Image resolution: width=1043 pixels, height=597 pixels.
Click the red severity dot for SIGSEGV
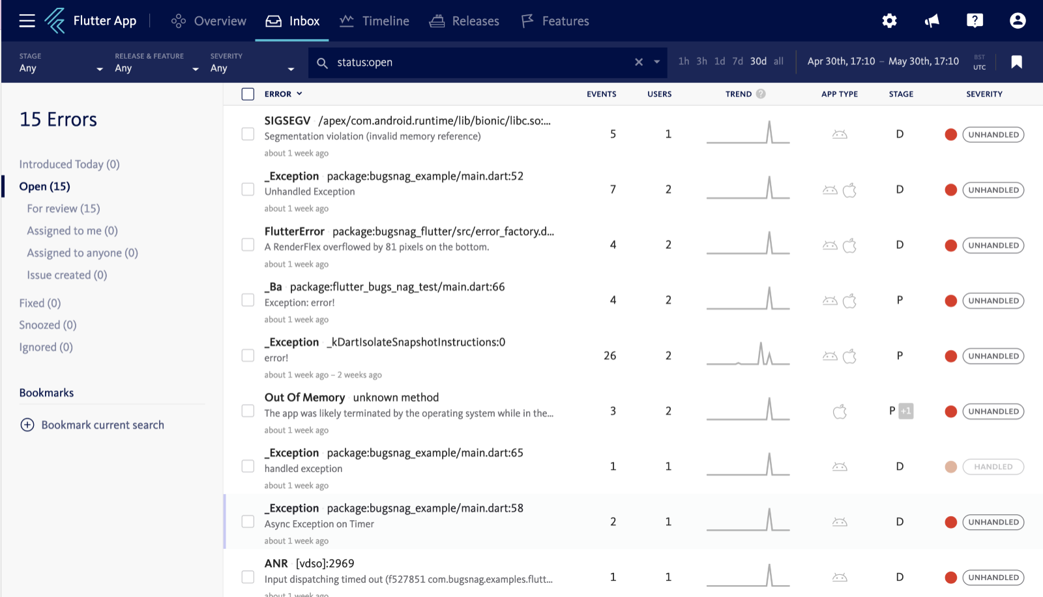click(950, 134)
